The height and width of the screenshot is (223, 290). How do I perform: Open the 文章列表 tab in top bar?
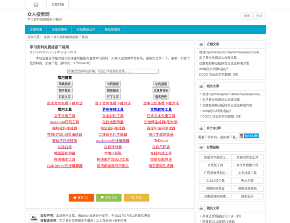pyautogui.click(x=58, y=4)
